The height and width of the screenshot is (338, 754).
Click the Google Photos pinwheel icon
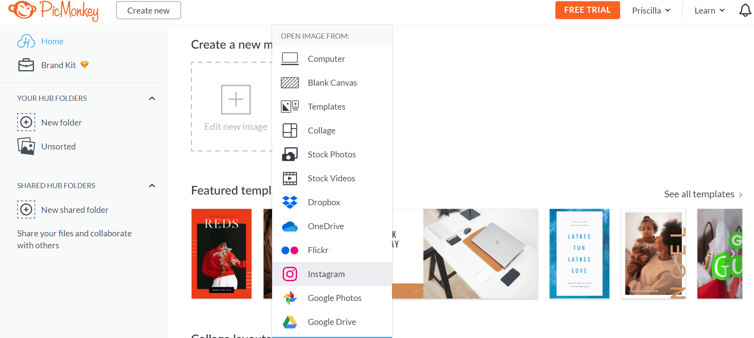click(290, 298)
